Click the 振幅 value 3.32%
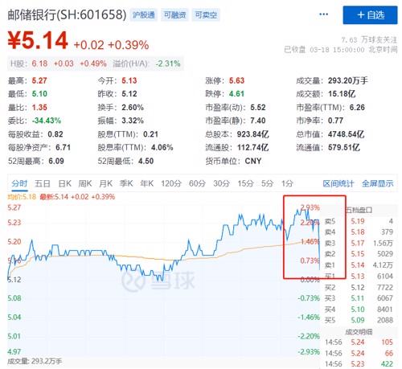The width and height of the screenshot is (402, 369). pyautogui.click(x=133, y=121)
